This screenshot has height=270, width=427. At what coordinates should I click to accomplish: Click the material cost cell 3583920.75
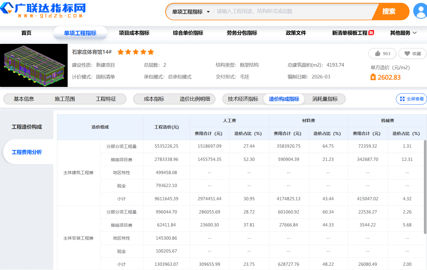coord(289,146)
